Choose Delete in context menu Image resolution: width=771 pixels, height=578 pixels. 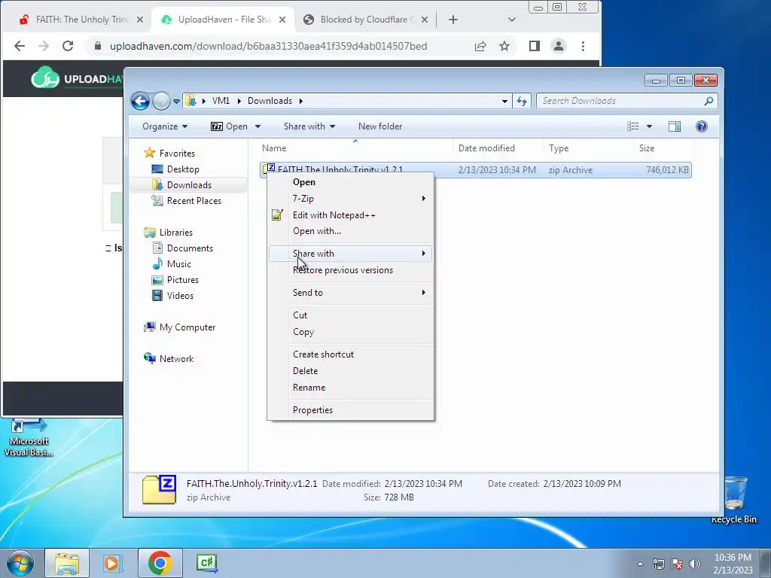(x=350, y=371)
